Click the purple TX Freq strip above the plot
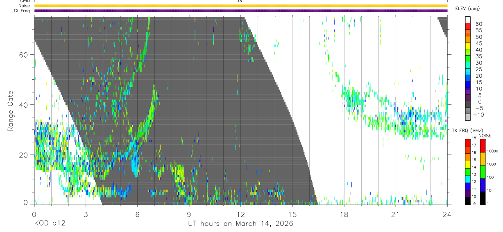This screenshot has height=232, width=503. pyautogui.click(x=240, y=11)
